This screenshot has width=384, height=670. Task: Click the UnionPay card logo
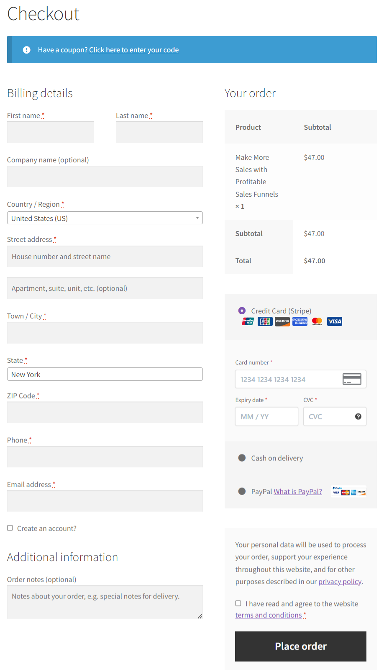(x=248, y=321)
